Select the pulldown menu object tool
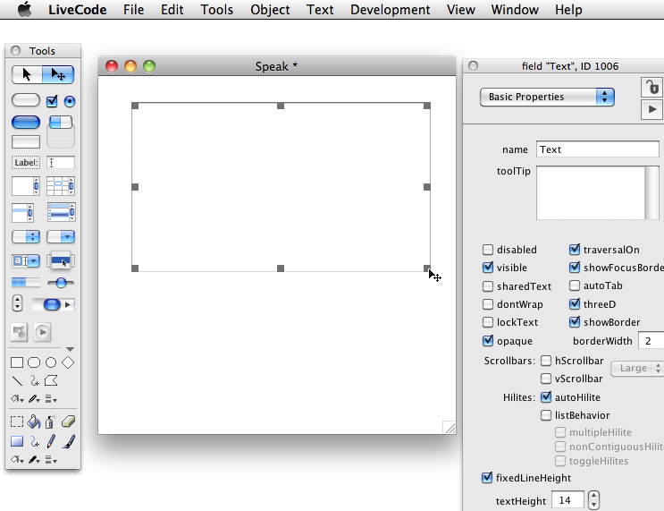 tap(61, 236)
